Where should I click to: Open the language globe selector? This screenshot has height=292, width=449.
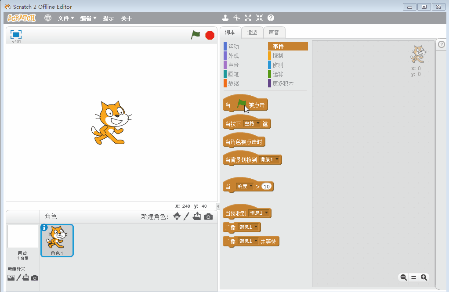47,18
